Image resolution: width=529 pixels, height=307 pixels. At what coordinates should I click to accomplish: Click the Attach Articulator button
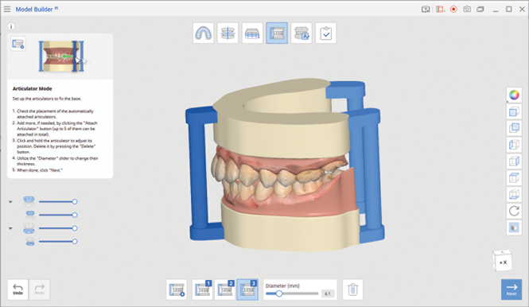(x=177, y=290)
